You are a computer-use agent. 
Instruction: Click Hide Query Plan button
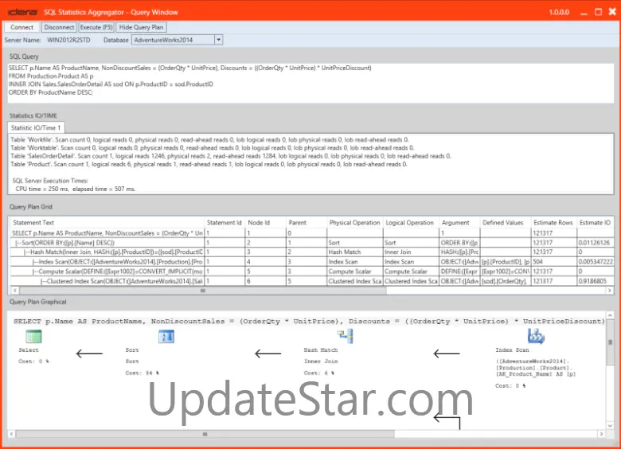point(141,27)
